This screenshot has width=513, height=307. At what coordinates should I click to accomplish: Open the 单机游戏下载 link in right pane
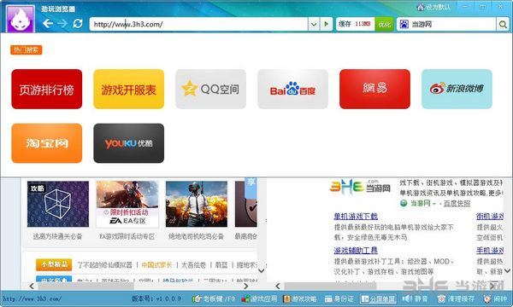[356, 216]
